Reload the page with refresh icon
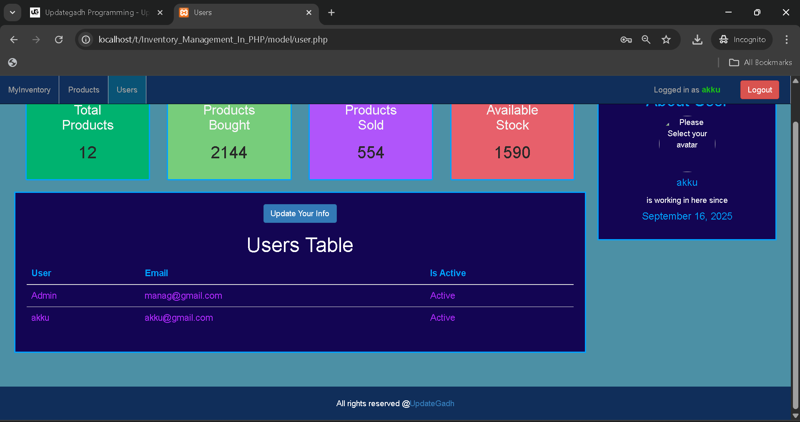800x422 pixels. [x=59, y=40]
